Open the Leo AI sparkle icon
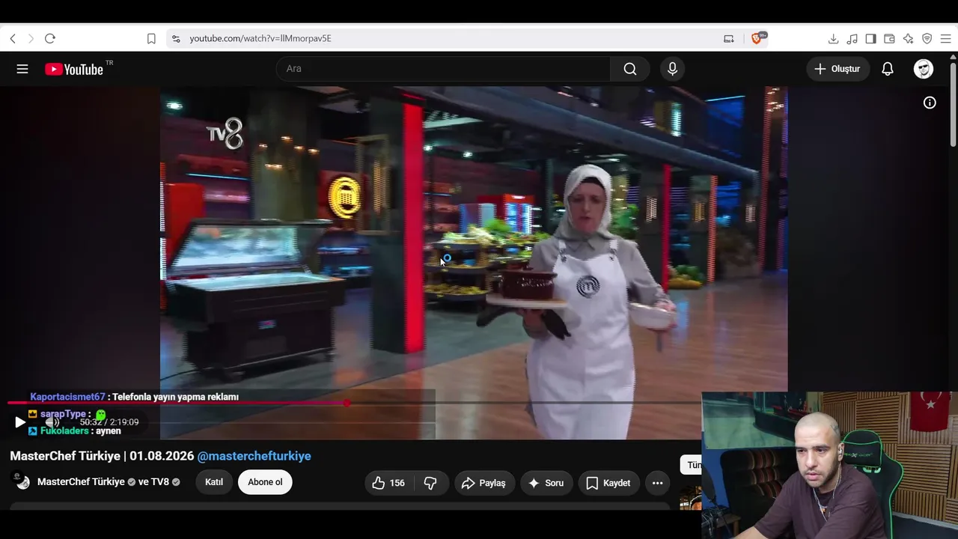Image resolution: width=958 pixels, height=539 pixels. tap(908, 39)
